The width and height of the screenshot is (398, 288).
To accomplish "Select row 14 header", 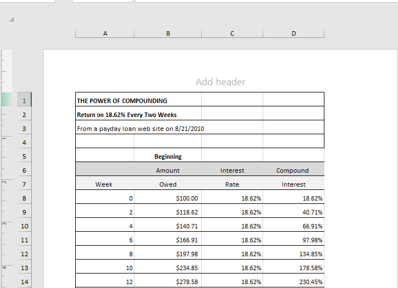I will (24, 281).
